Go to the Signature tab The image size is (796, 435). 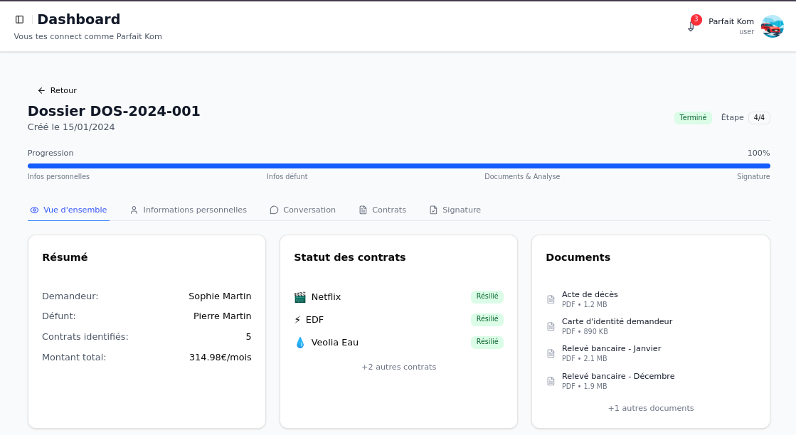(x=455, y=210)
